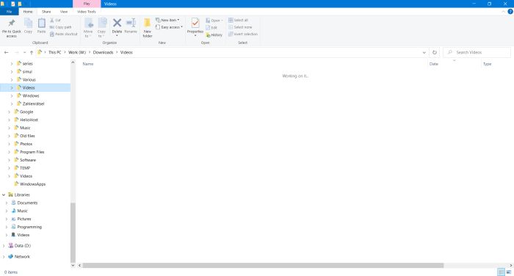
Task: Expand the Network node
Action: pyautogui.click(x=4, y=257)
